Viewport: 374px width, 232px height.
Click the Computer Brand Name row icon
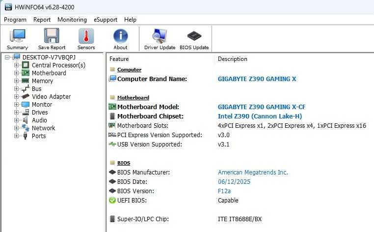[112, 79]
